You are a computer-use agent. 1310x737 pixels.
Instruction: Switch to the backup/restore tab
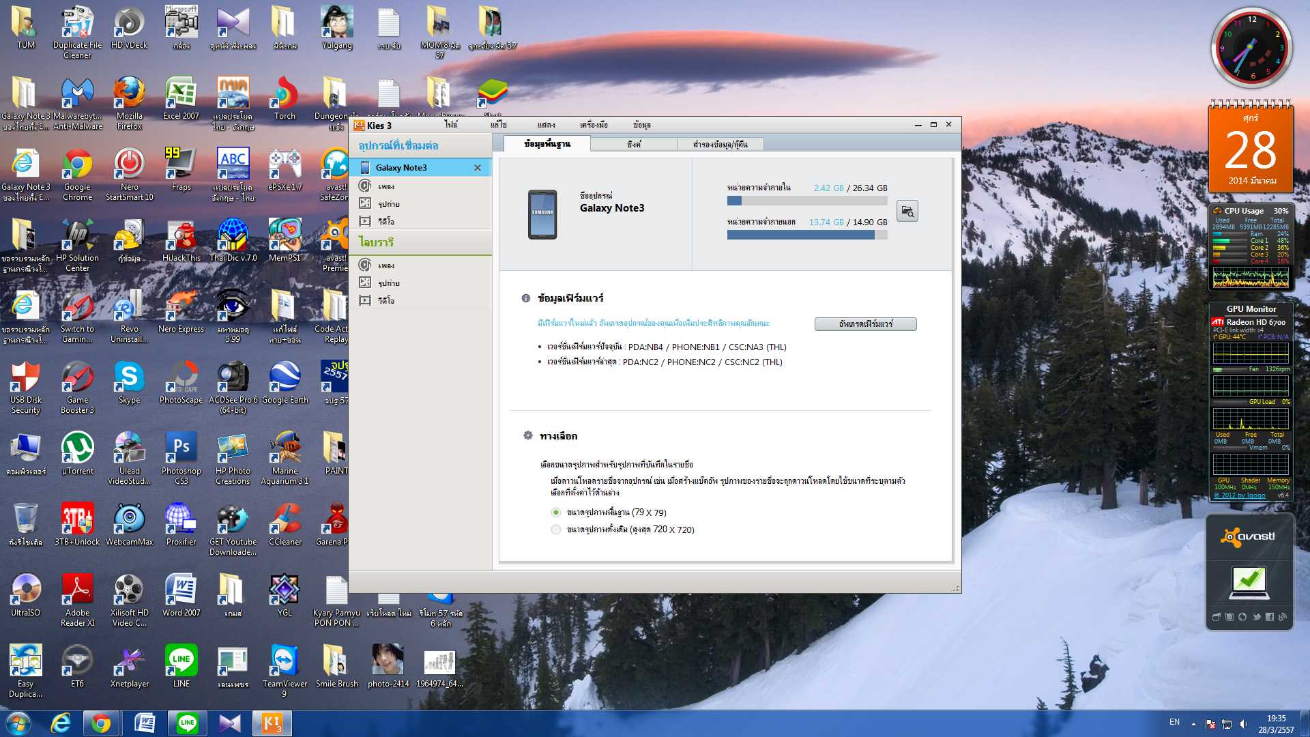pos(720,144)
